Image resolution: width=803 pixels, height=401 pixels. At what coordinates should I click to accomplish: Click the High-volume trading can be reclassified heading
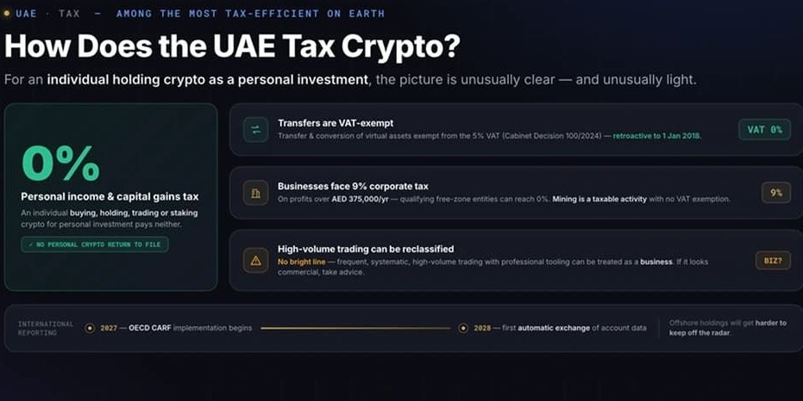coord(366,249)
